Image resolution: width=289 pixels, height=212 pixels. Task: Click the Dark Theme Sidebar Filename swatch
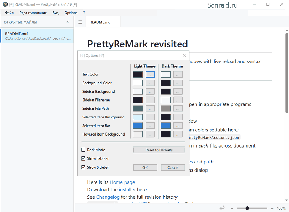pos(166,100)
